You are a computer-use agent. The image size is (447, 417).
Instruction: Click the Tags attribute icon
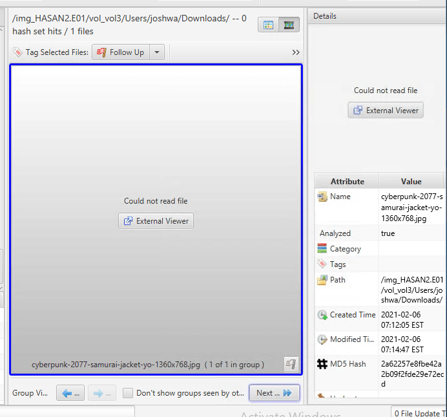coord(322,264)
